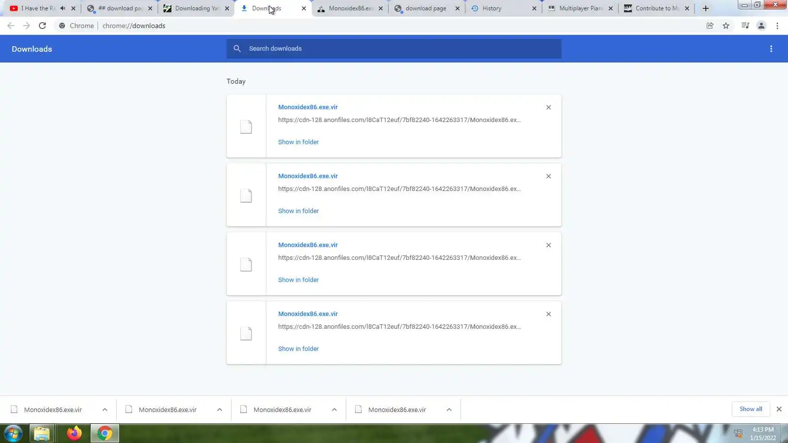This screenshot has height=443, width=788.
Task: Click the system tray network icon
Action: 738,434
